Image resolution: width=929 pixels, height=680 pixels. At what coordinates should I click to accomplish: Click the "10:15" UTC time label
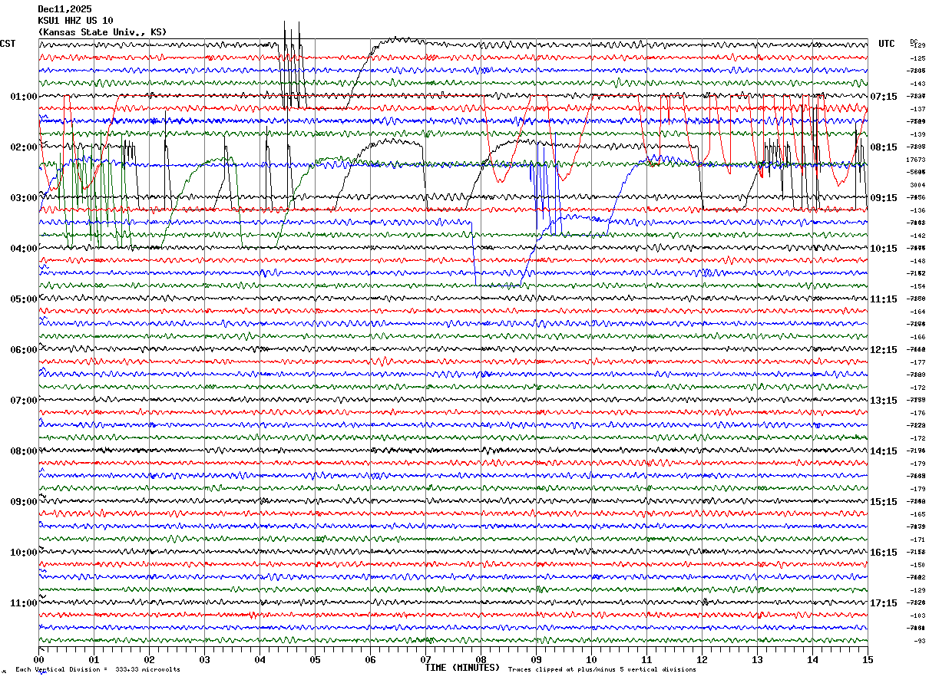tap(884, 249)
